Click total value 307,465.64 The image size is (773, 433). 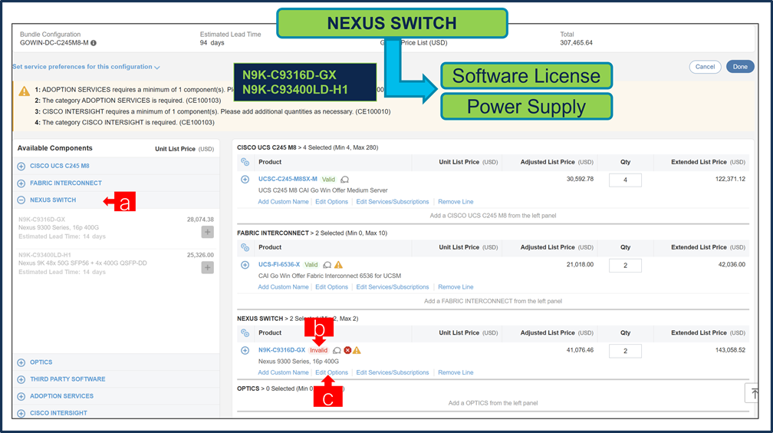577,43
